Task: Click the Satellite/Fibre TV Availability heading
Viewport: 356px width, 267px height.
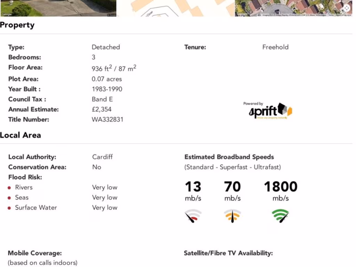Action: pyautogui.click(x=228, y=253)
